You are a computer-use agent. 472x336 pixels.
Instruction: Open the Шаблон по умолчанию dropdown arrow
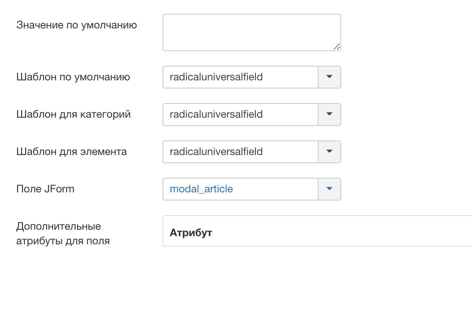point(329,77)
